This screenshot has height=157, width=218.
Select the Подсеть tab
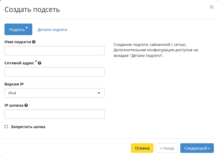click(x=18, y=30)
